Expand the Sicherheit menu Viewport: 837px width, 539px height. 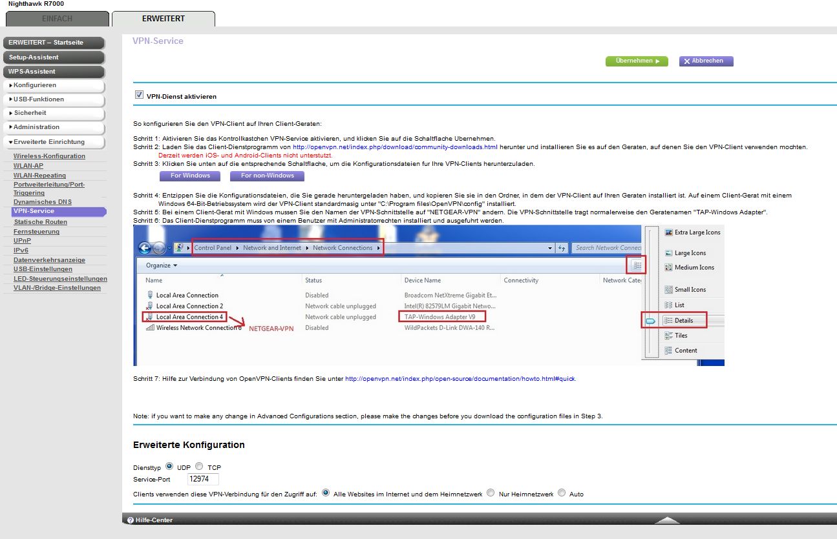tap(54, 113)
